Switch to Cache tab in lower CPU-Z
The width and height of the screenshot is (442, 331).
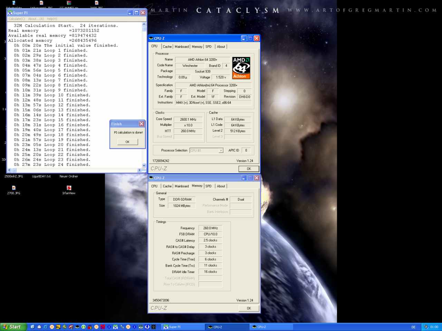(167, 186)
